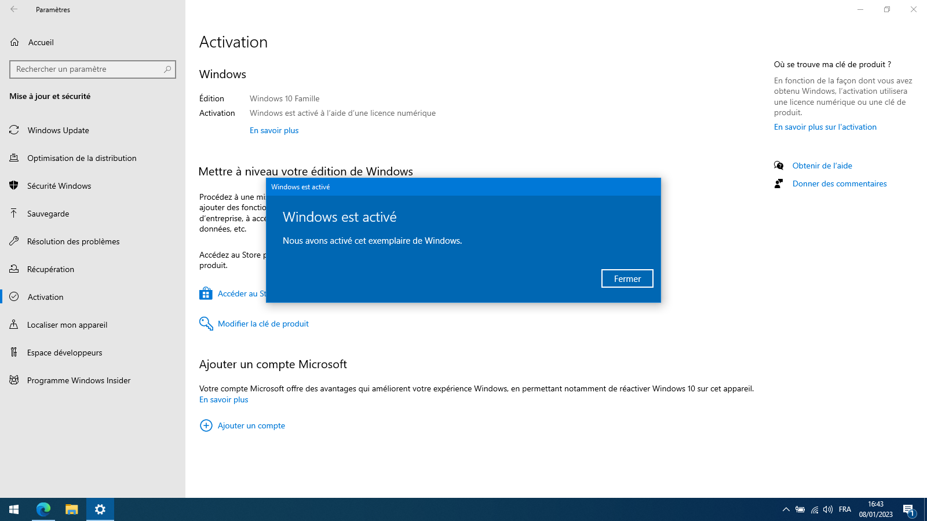
Task: Click En savoir plus under Microsoft account
Action: [x=224, y=399]
